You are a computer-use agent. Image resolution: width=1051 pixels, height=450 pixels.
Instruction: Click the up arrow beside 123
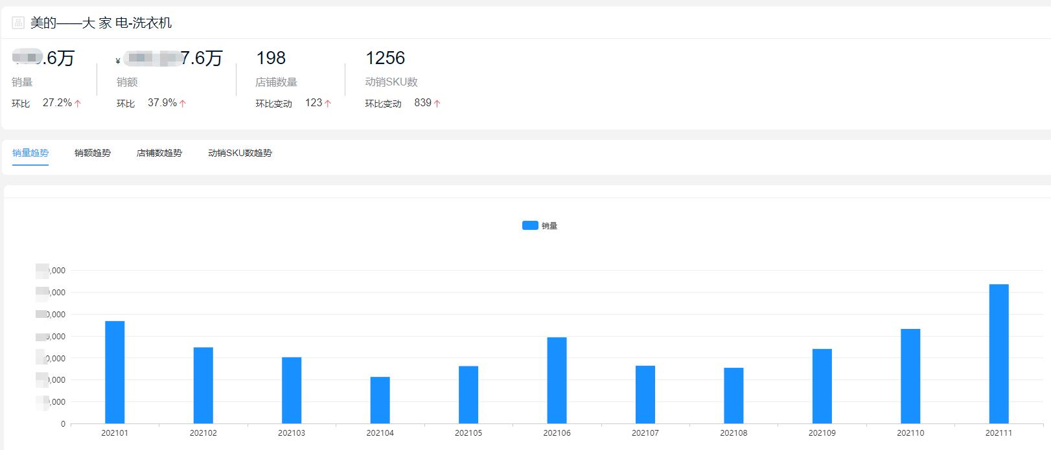coord(328,103)
